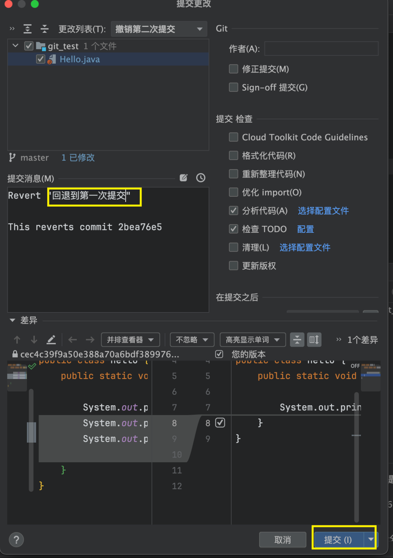The width and height of the screenshot is (393, 558).
Task: Click 选择配置文件 link beside 分析代码
Action: (323, 211)
